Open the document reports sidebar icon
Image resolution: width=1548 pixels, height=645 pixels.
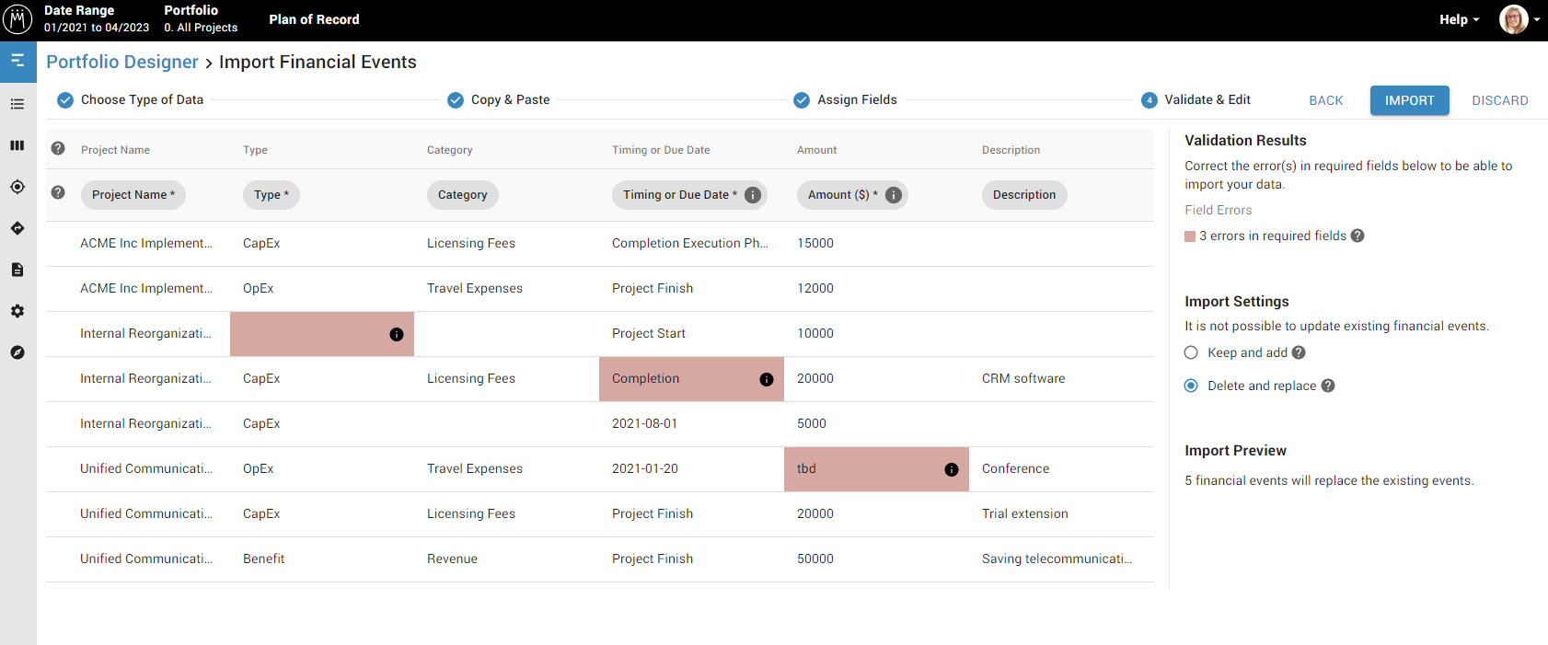point(17,270)
